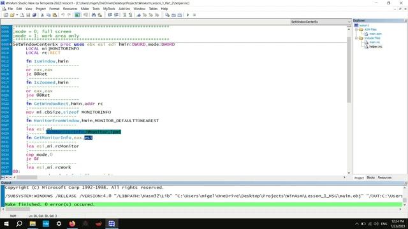Click the decrease indent toolbar icon

pyautogui.click(x=110, y=15)
